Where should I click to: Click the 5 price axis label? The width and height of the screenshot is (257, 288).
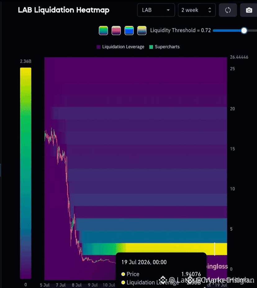[x=231, y=229]
